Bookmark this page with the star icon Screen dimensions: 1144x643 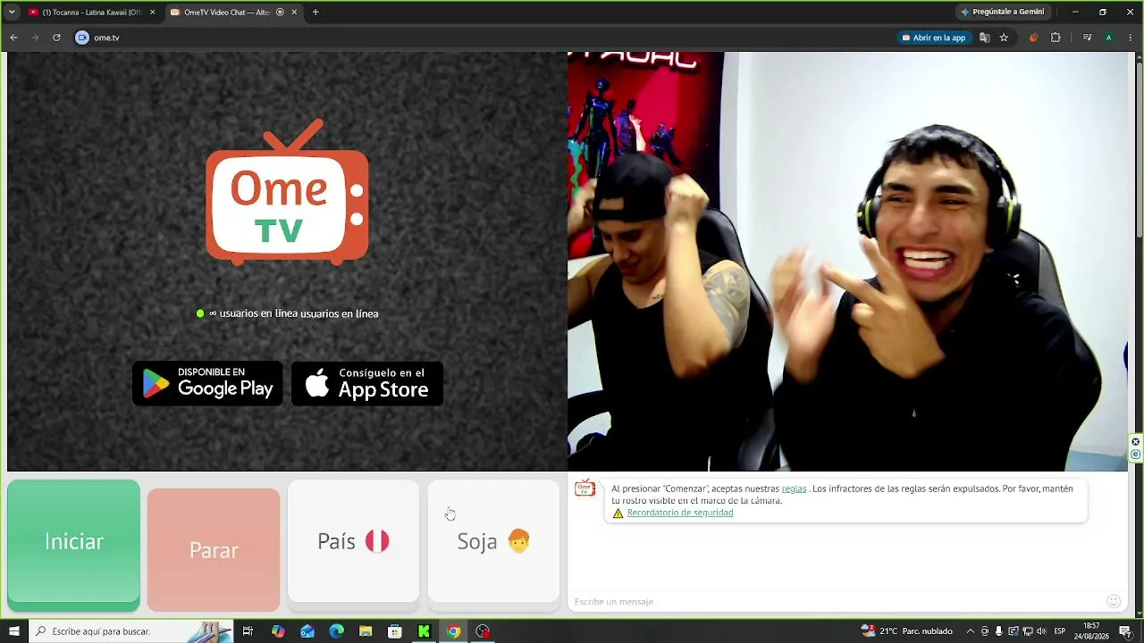pos(1004,38)
